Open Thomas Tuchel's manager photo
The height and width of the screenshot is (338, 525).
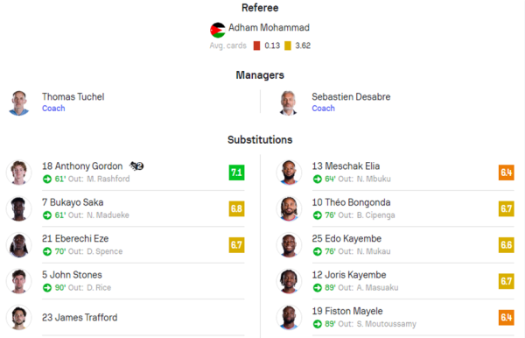point(18,102)
